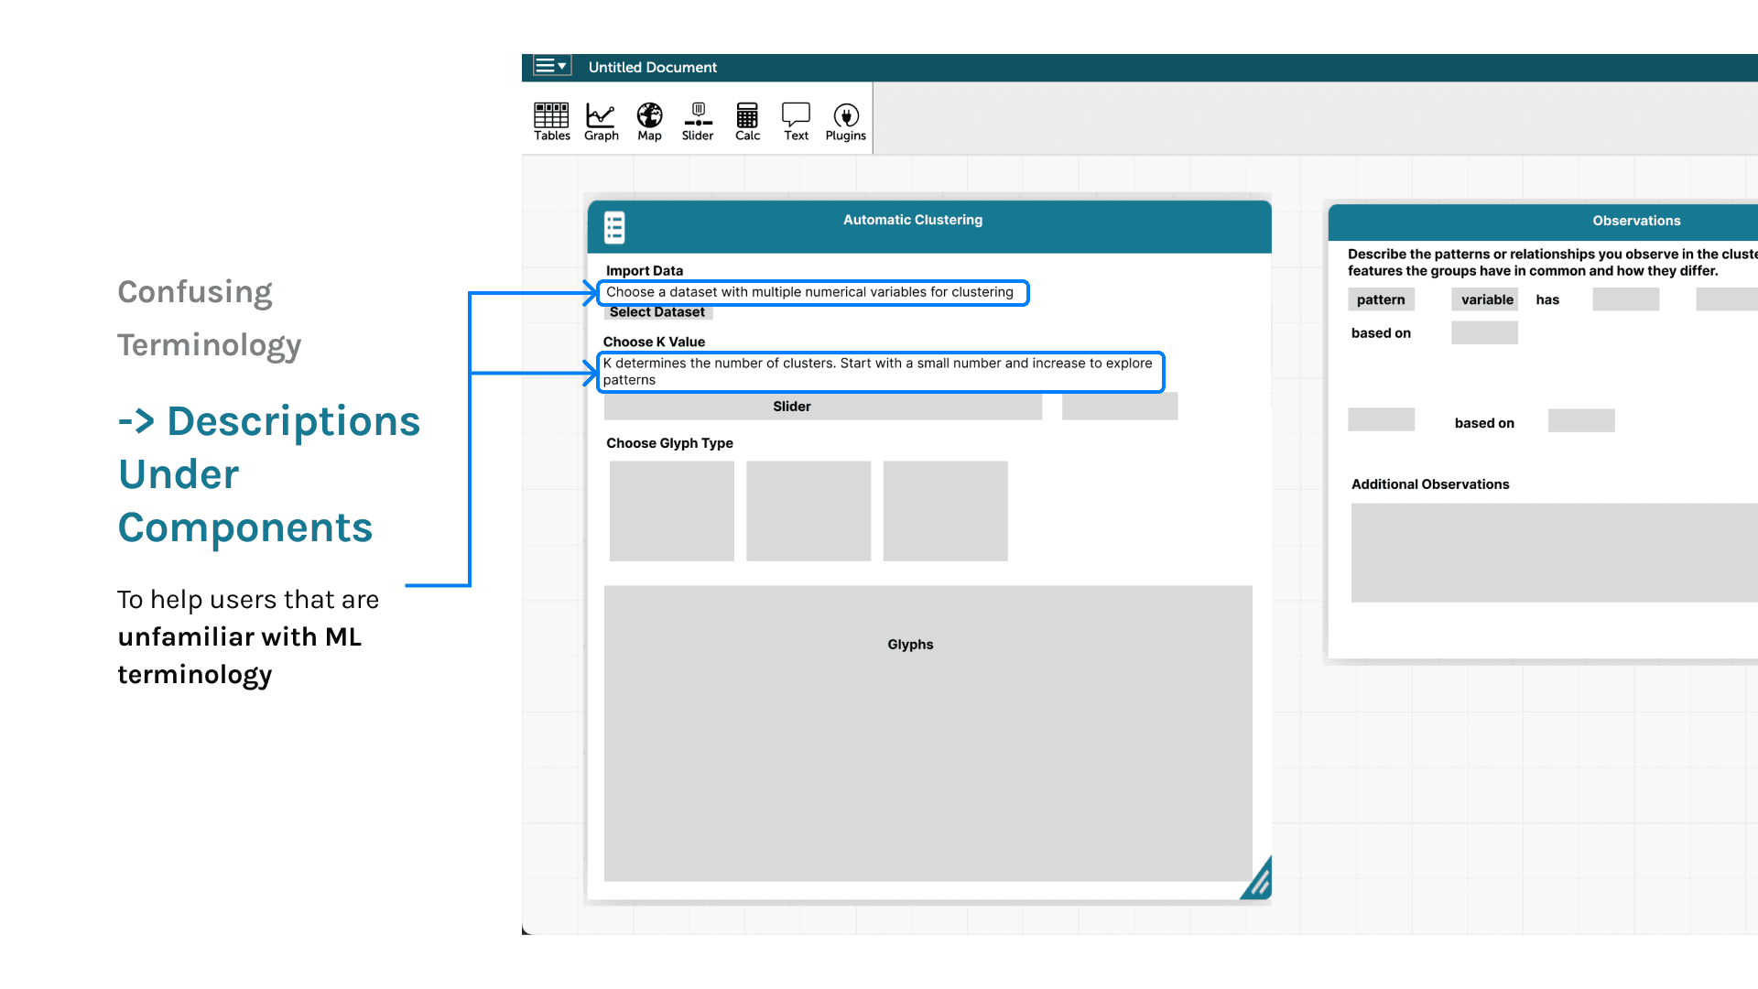Open the pattern dropdown in Observations
The width and height of the screenshot is (1758, 989).
[1381, 299]
